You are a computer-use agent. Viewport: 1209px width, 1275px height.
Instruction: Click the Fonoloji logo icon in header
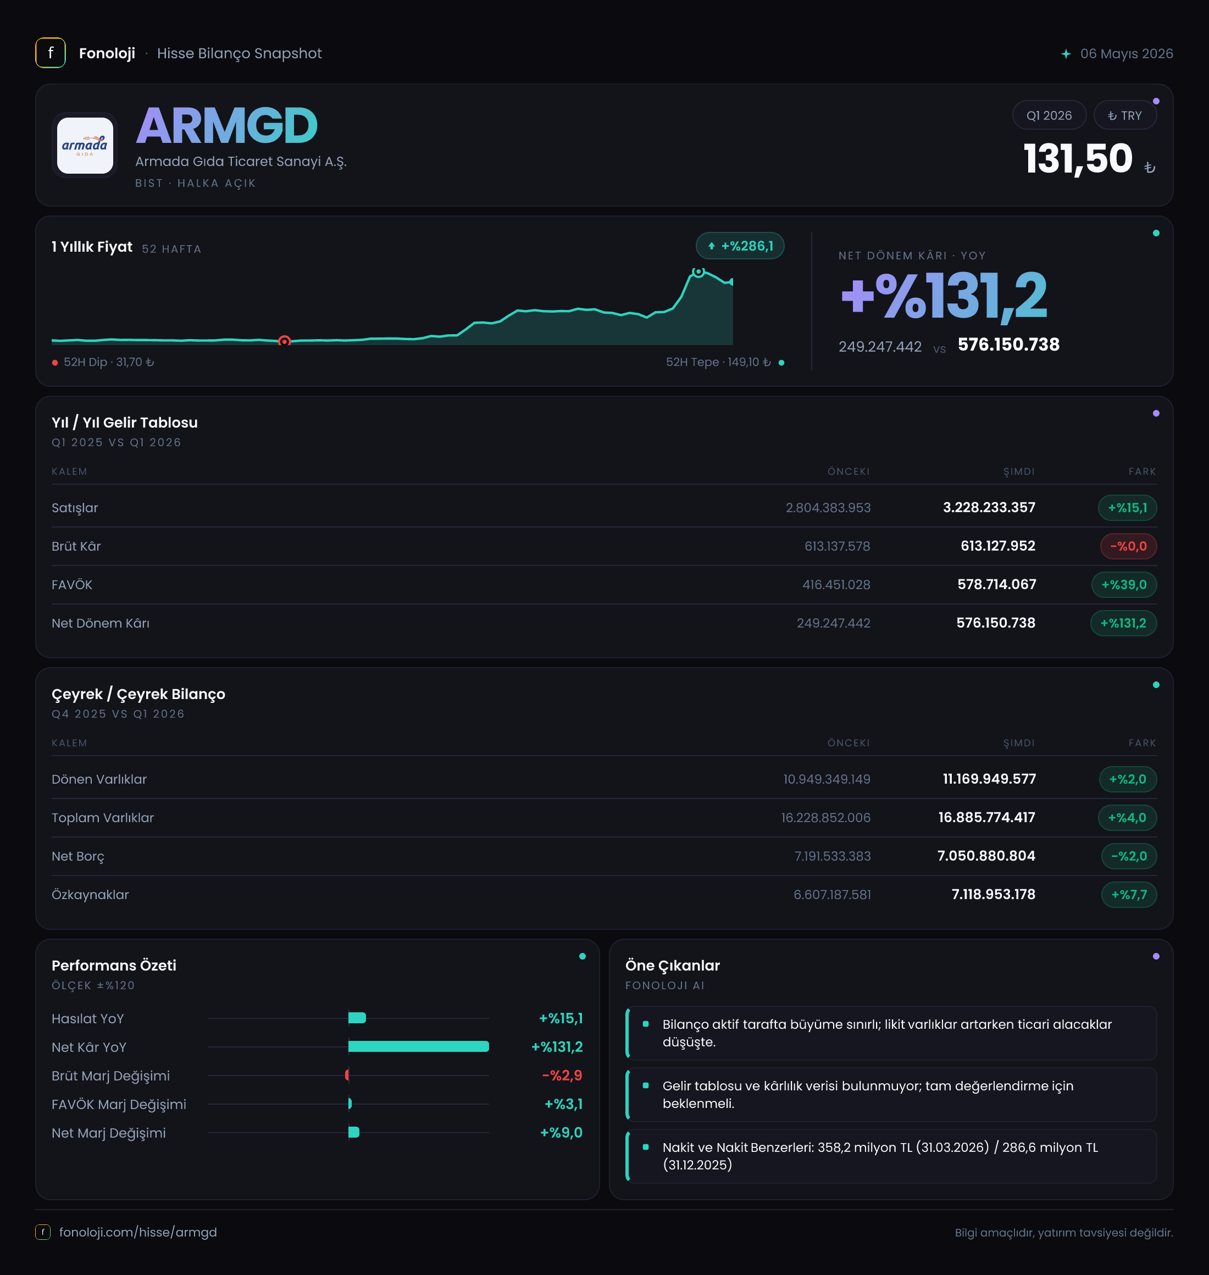click(50, 53)
